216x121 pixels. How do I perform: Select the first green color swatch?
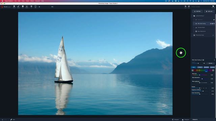tap(202, 70)
